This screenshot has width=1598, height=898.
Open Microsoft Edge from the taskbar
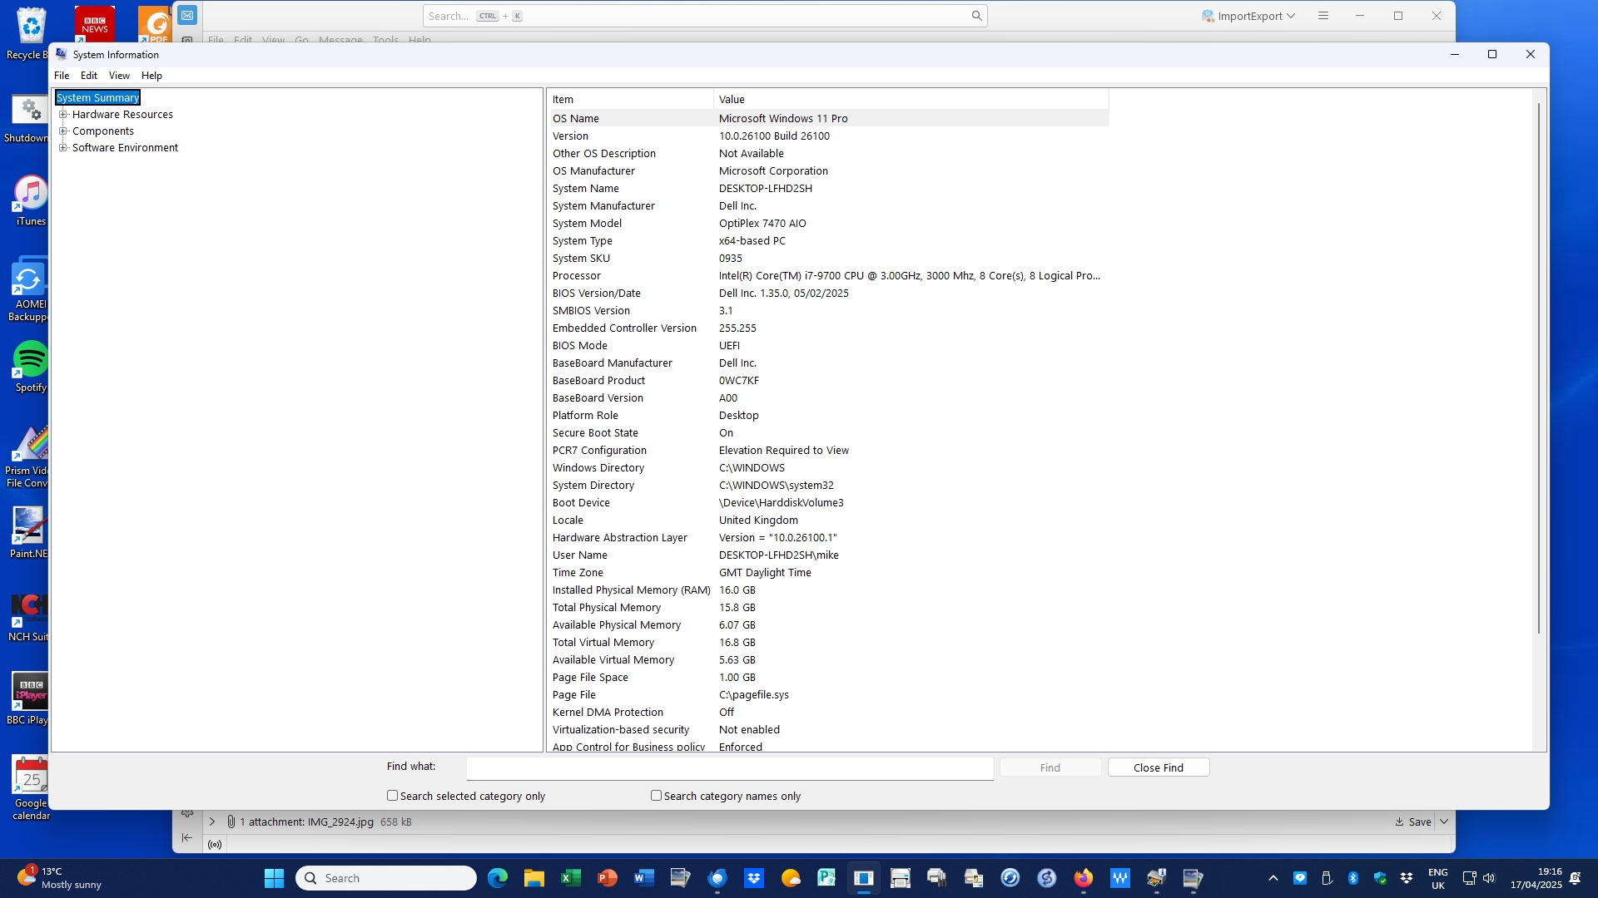pos(497,877)
